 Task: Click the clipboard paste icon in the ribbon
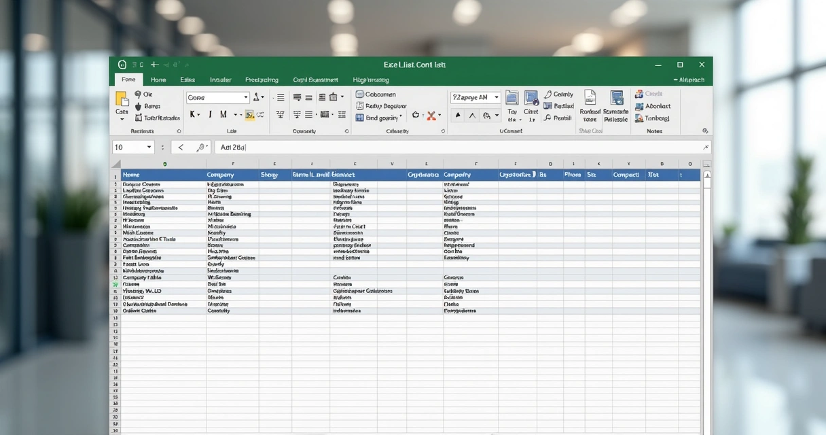tap(122, 99)
